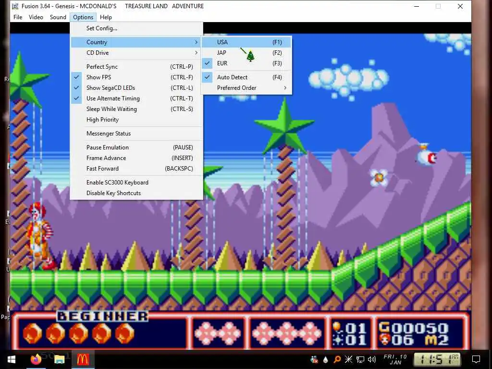This screenshot has height=369, width=492.
Task: Select Fast Forward
Action: pyautogui.click(x=136, y=169)
